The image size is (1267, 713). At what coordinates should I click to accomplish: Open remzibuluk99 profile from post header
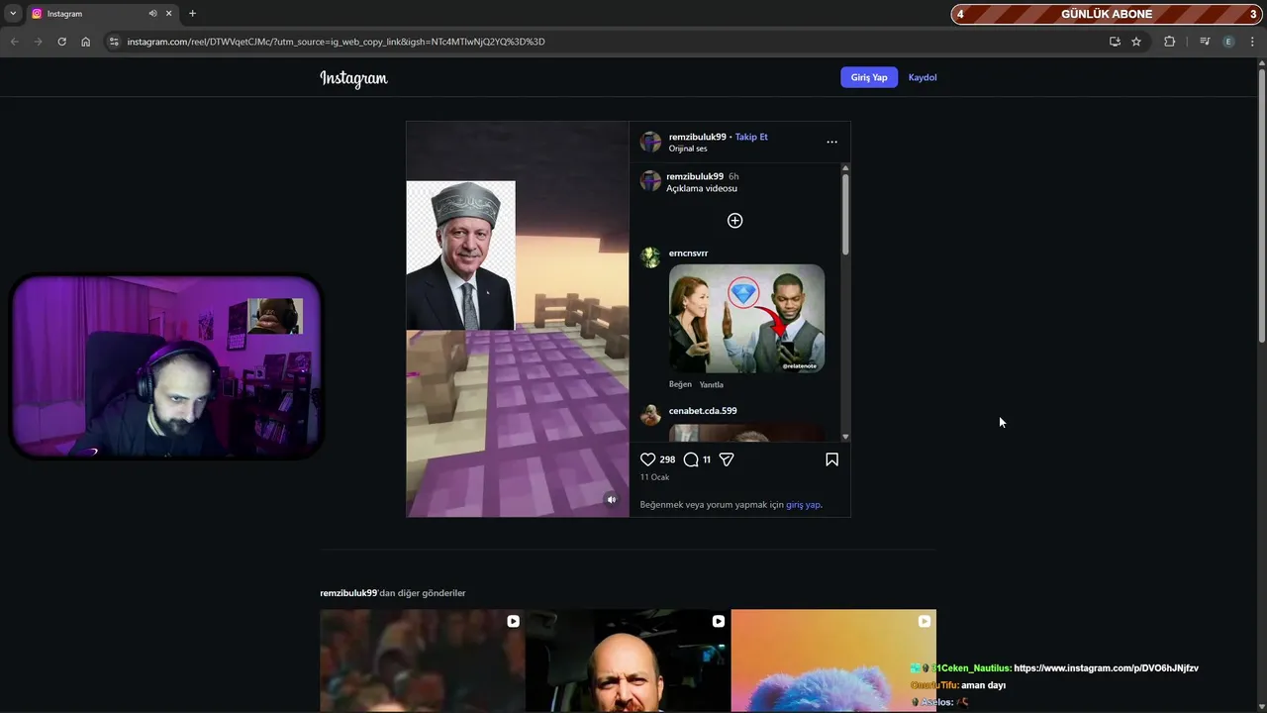click(x=697, y=137)
